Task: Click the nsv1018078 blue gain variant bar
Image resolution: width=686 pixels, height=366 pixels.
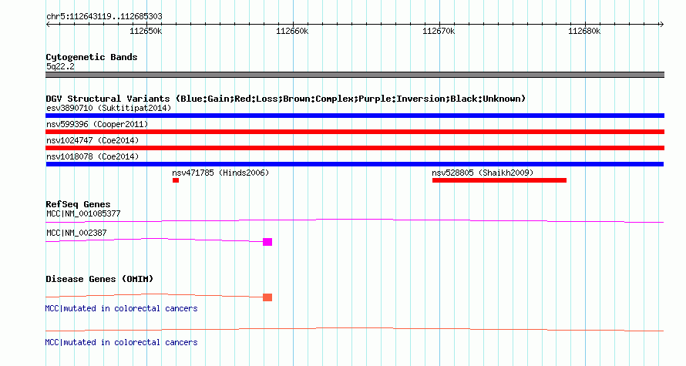Action: click(x=355, y=164)
